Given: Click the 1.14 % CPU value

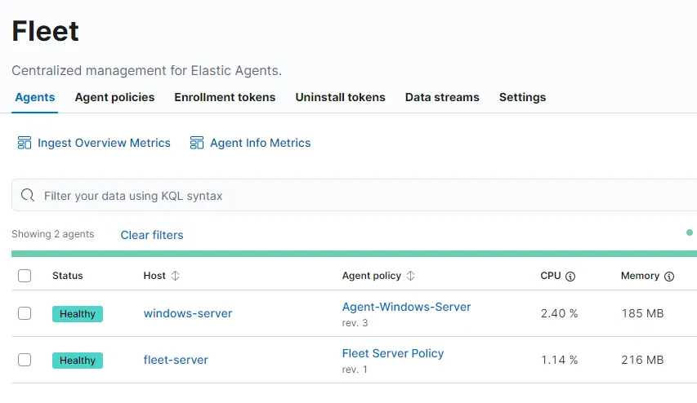Looking at the screenshot, I should (559, 360).
